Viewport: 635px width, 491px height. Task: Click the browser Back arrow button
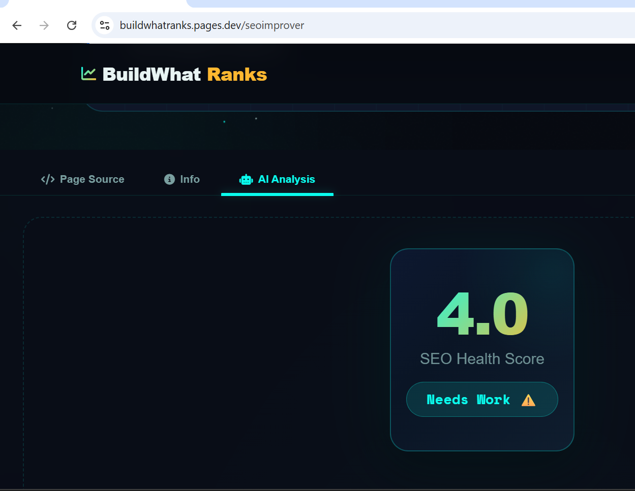coord(17,25)
